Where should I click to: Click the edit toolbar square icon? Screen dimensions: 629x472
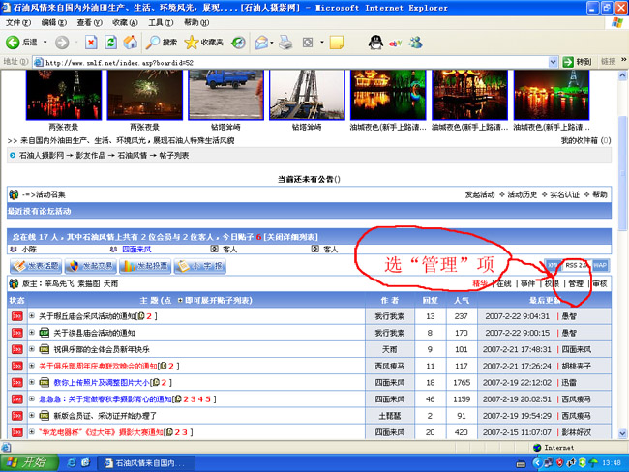tap(308, 43)
